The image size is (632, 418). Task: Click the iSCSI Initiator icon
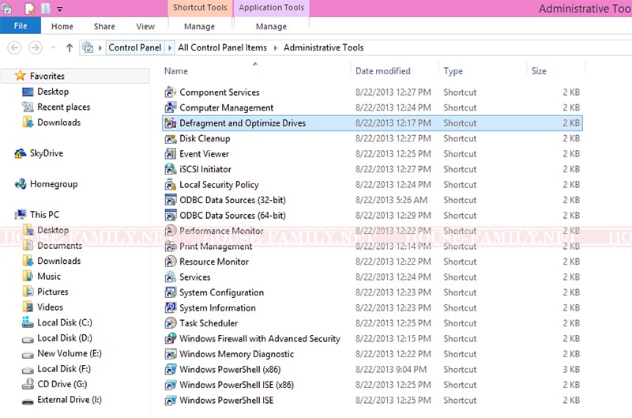click(x=171, y=169)
